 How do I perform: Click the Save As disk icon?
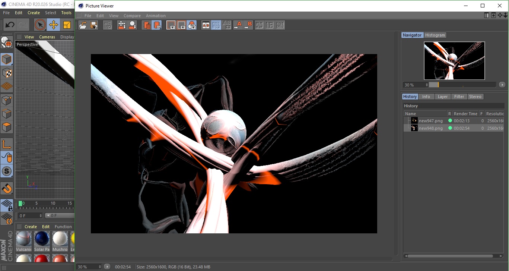pos(94,25)
